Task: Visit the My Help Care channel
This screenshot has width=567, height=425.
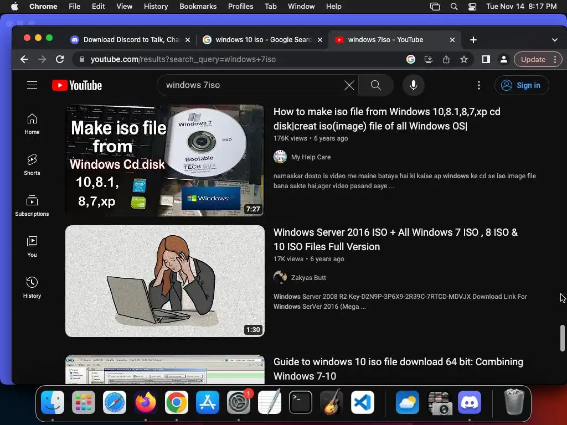Action: click(x=311, y=157)
